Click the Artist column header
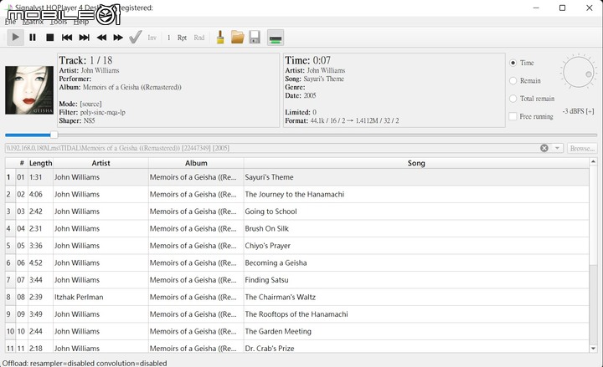This screenshot has width=603, height=367. [100, 163]
